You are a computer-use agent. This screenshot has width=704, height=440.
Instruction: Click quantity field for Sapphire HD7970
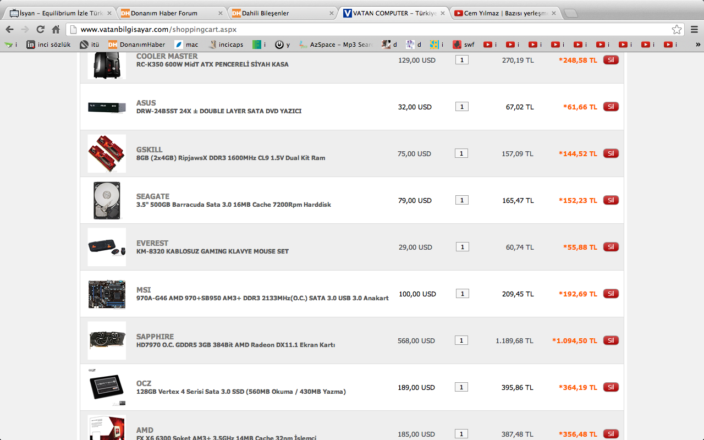[462, 340]
